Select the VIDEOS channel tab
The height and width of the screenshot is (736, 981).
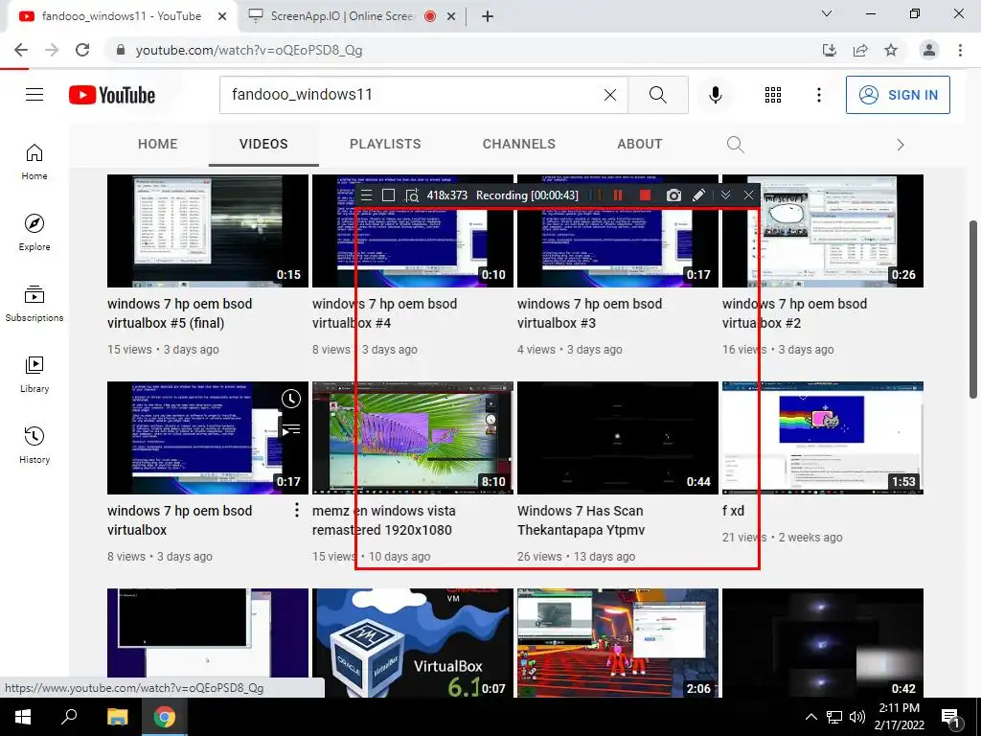pyautogui.click(x=263, y=144)
